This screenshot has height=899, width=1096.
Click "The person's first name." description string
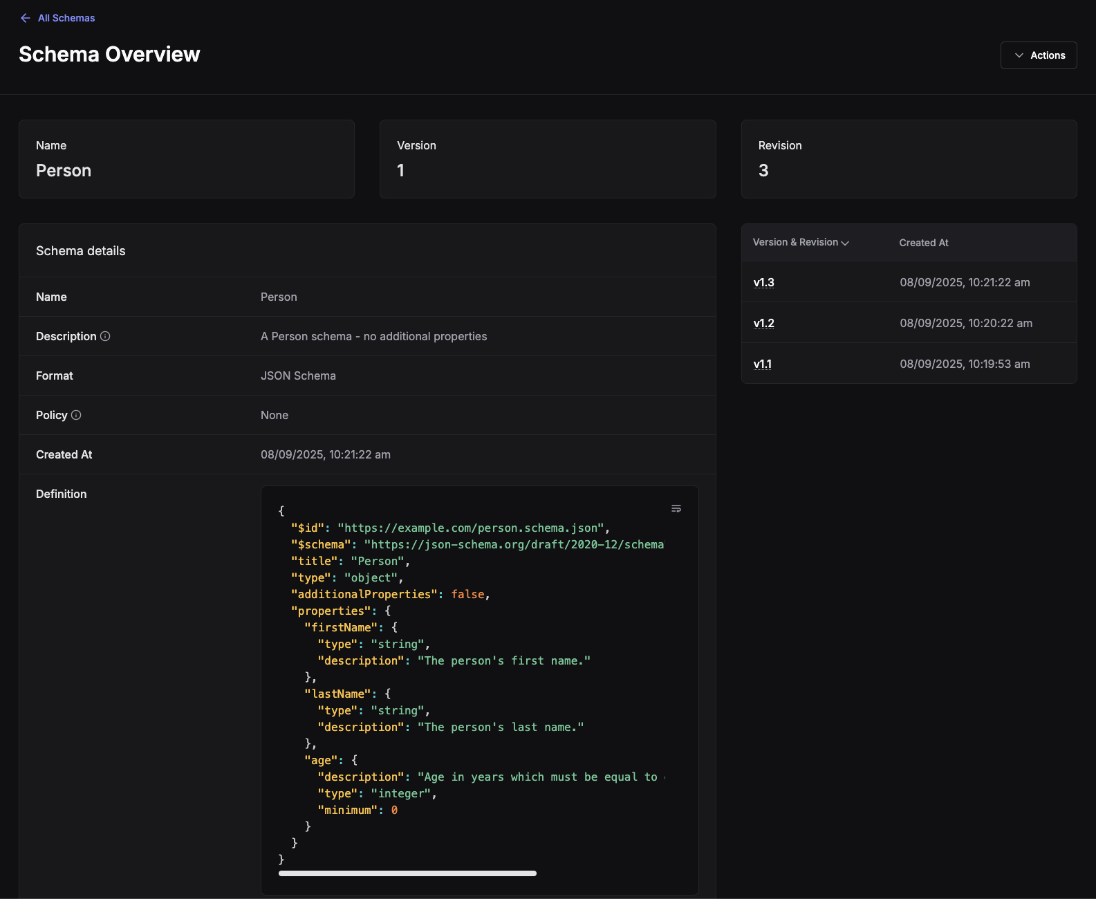(504, 660)
